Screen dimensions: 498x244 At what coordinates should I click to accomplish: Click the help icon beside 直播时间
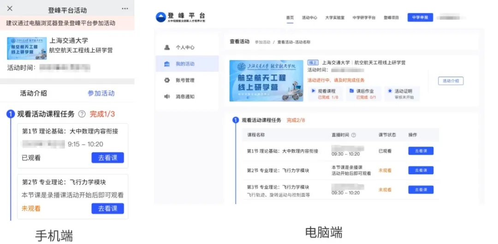point(354,135)
